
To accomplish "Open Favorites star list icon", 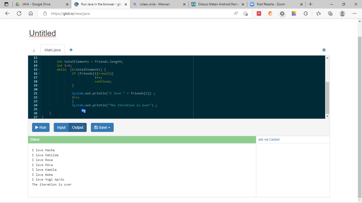I will tap(318, 14).
